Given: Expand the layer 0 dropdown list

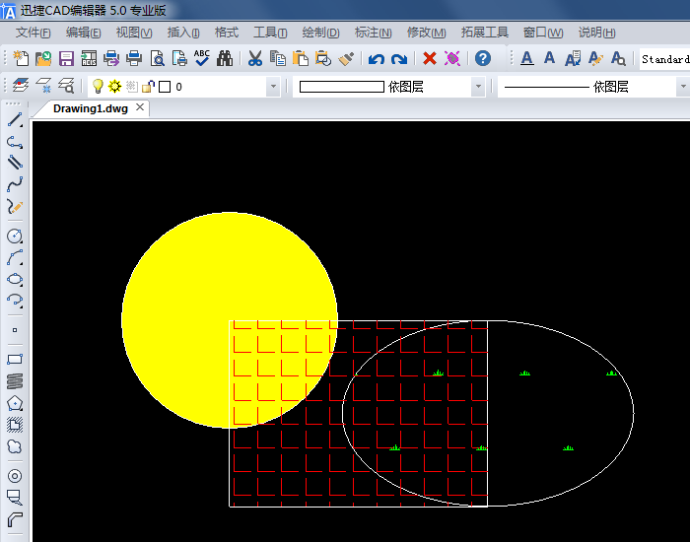Looking at the screenshot, I should (x=273, y=87).
